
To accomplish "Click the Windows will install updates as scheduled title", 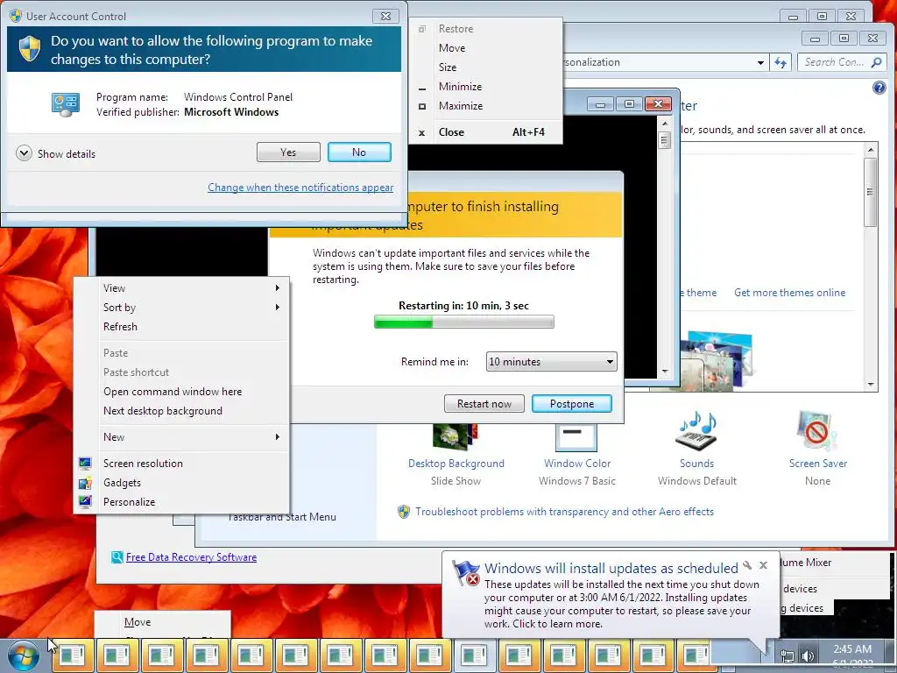I will coord(611,568).
